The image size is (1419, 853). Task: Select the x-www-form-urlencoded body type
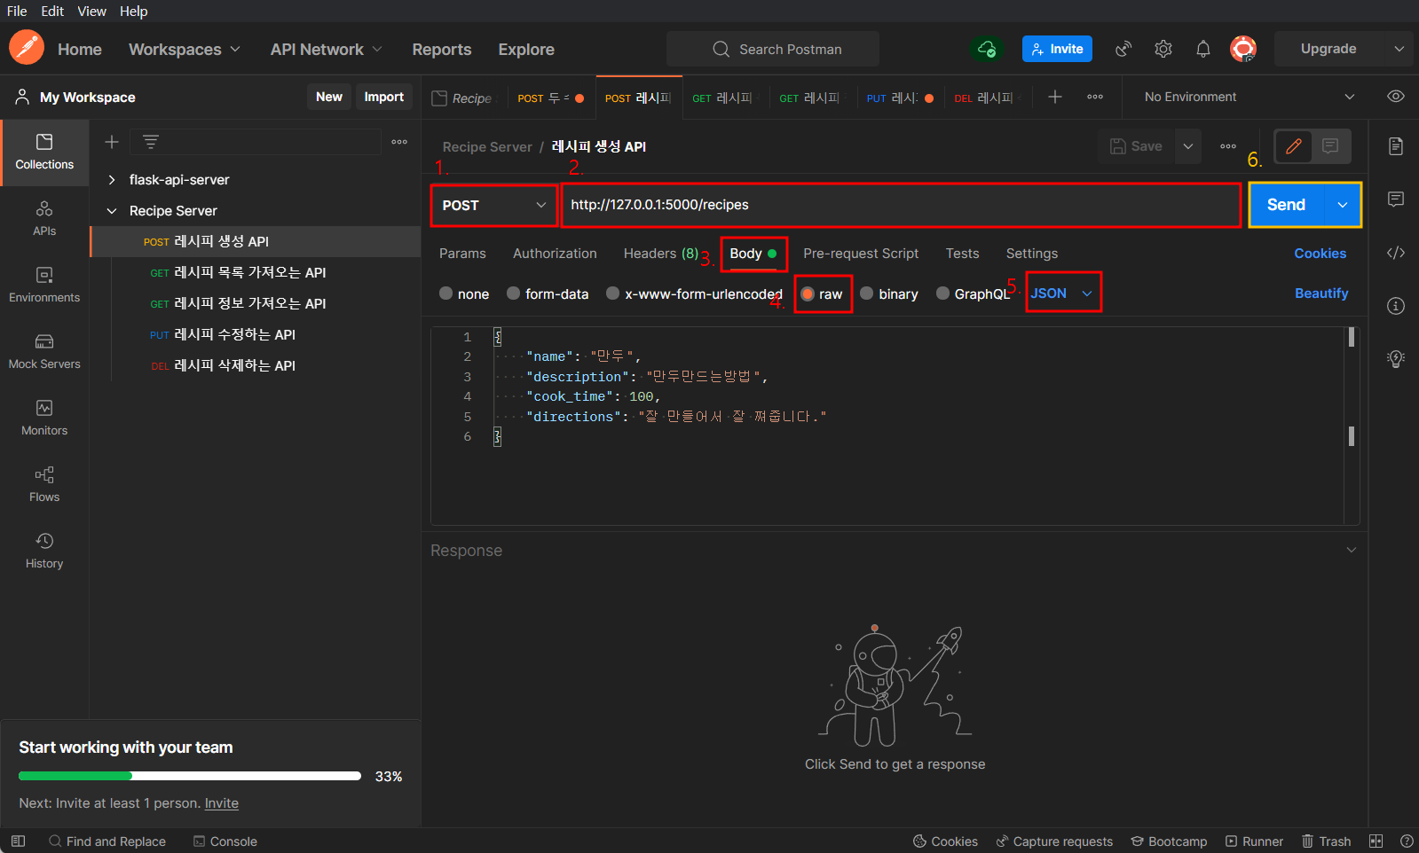point(694,293)
